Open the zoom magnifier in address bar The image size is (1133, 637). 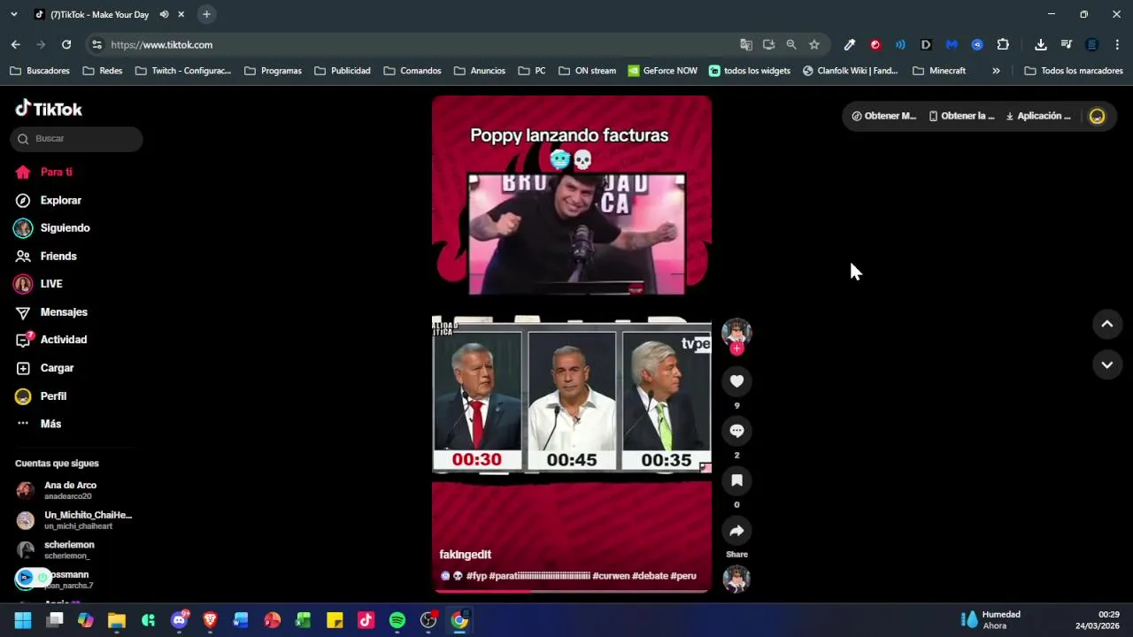(x=791, y=44)
